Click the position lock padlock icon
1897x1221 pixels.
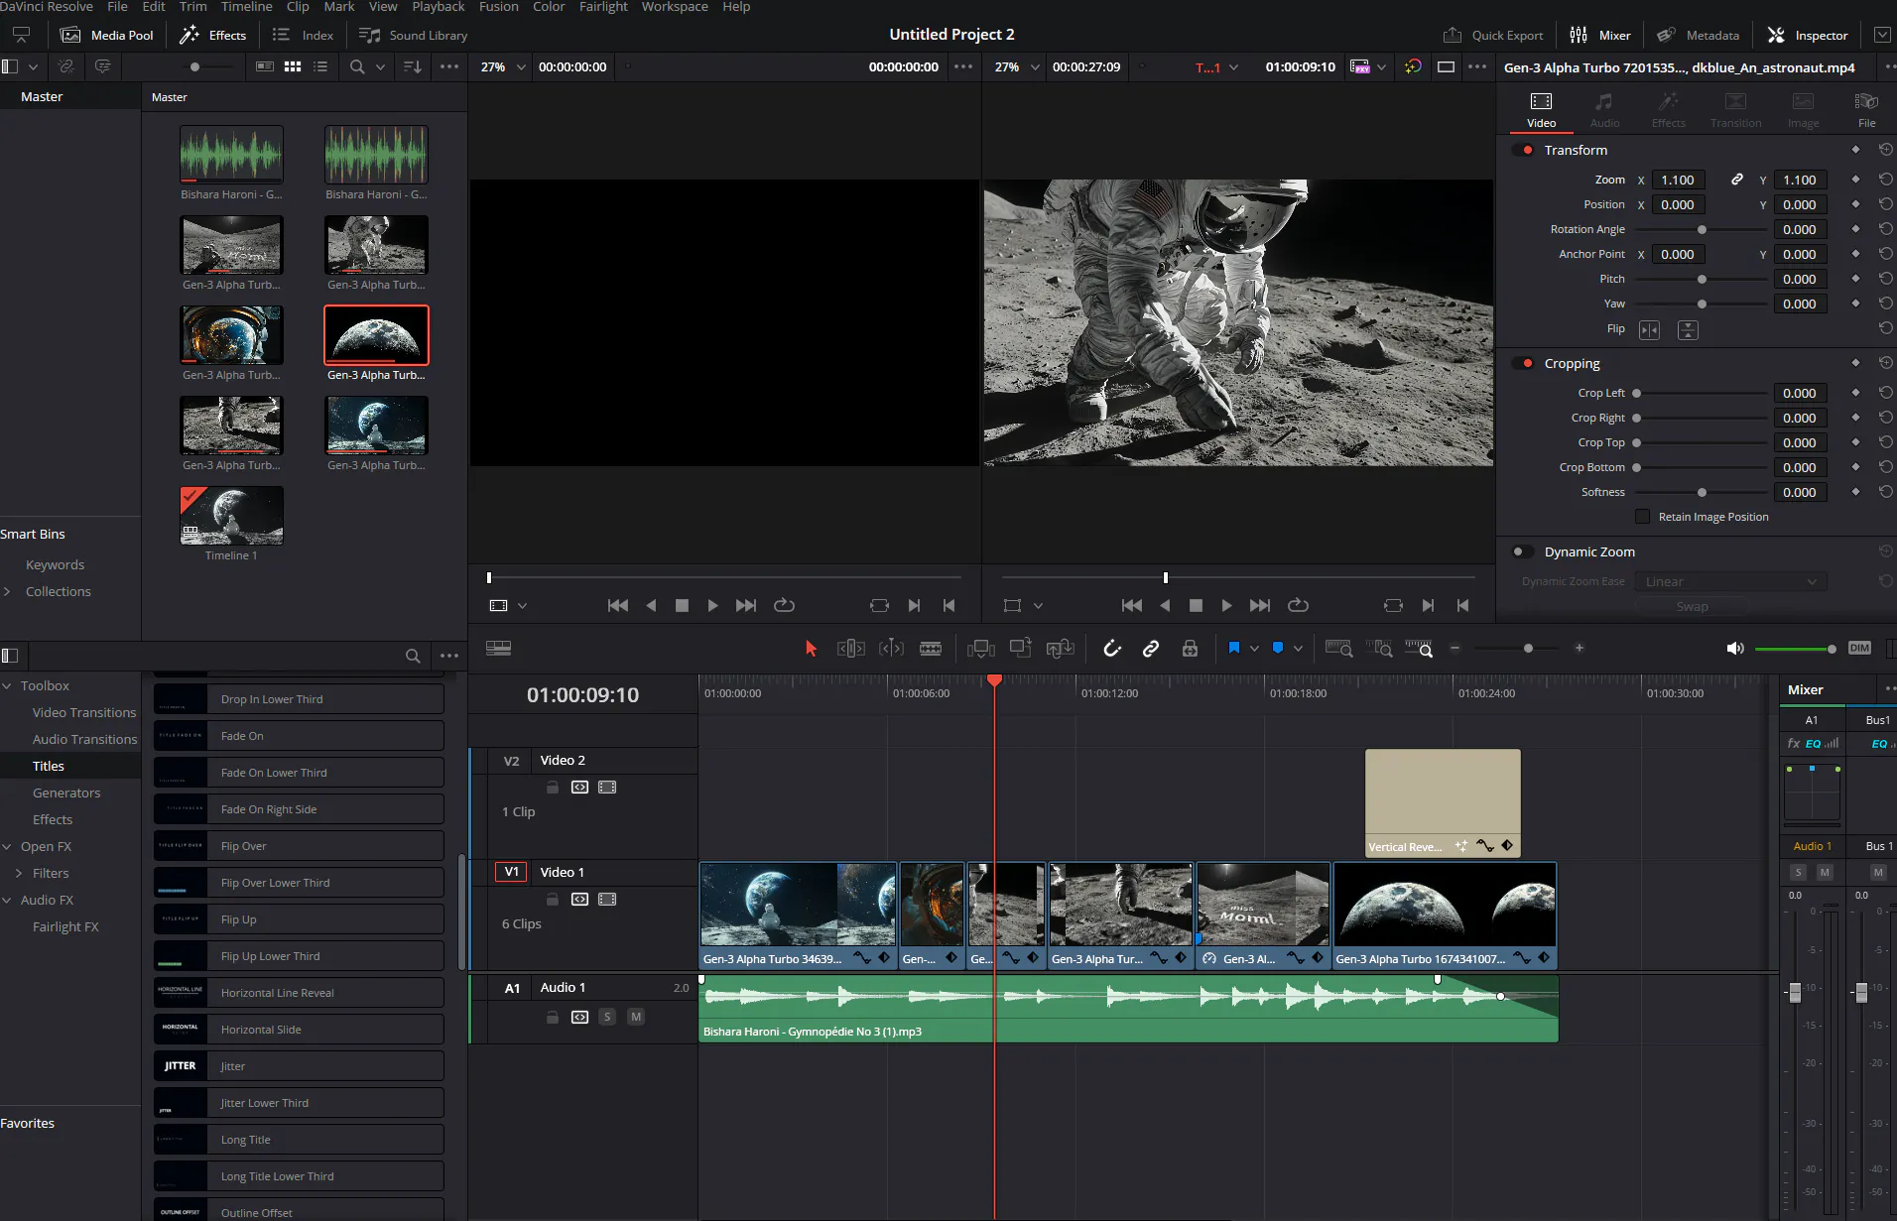pos(1190,649)
